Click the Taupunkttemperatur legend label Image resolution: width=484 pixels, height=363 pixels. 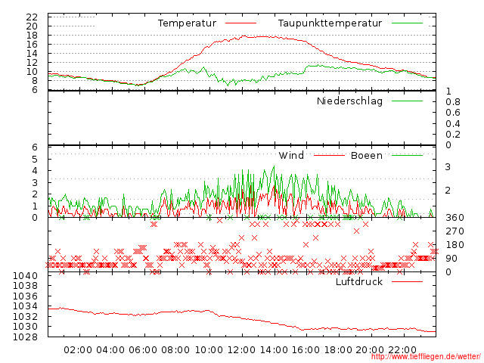pyautogui.click(x=330, y=23)
